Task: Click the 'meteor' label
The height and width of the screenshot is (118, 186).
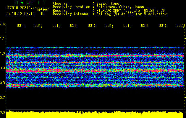Action: pos(43,9)
